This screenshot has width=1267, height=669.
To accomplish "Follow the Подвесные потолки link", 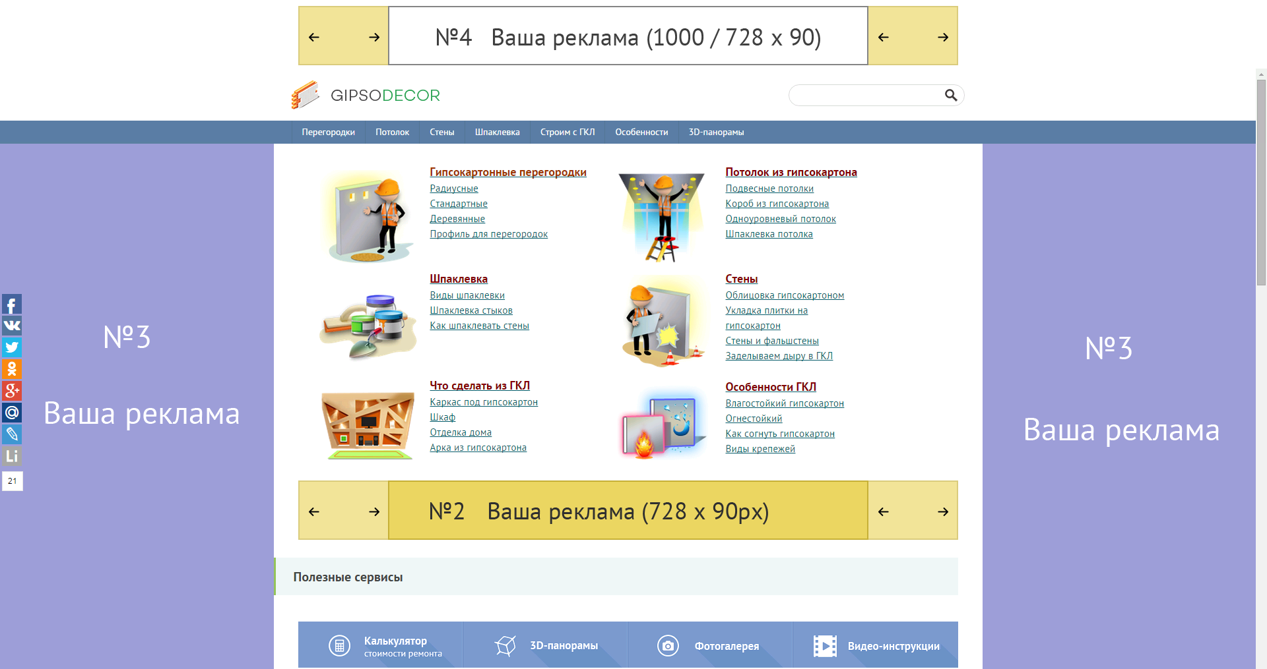I will tap(769, 189).
